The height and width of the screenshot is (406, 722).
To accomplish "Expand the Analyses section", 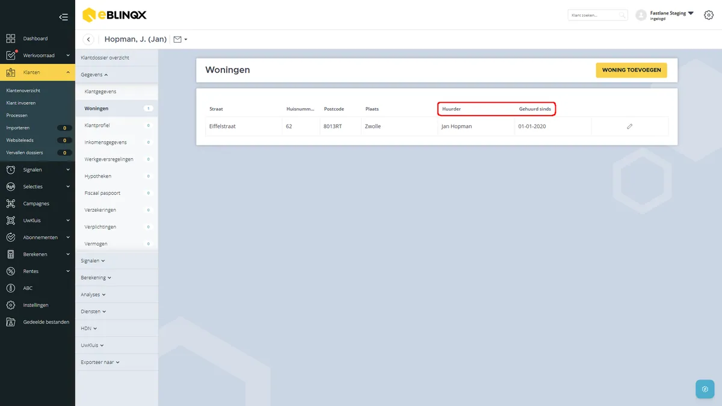I will [93, 295].
